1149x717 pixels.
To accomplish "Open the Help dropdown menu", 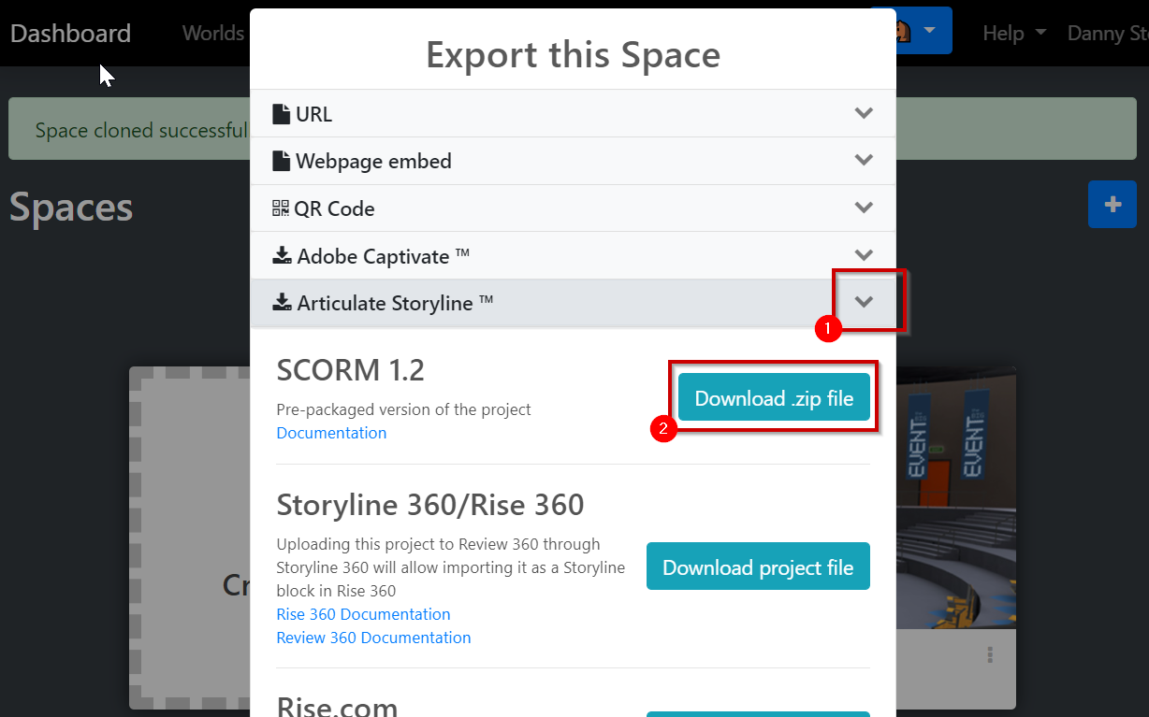I will pyautogui.click(x=1014, y=33).
